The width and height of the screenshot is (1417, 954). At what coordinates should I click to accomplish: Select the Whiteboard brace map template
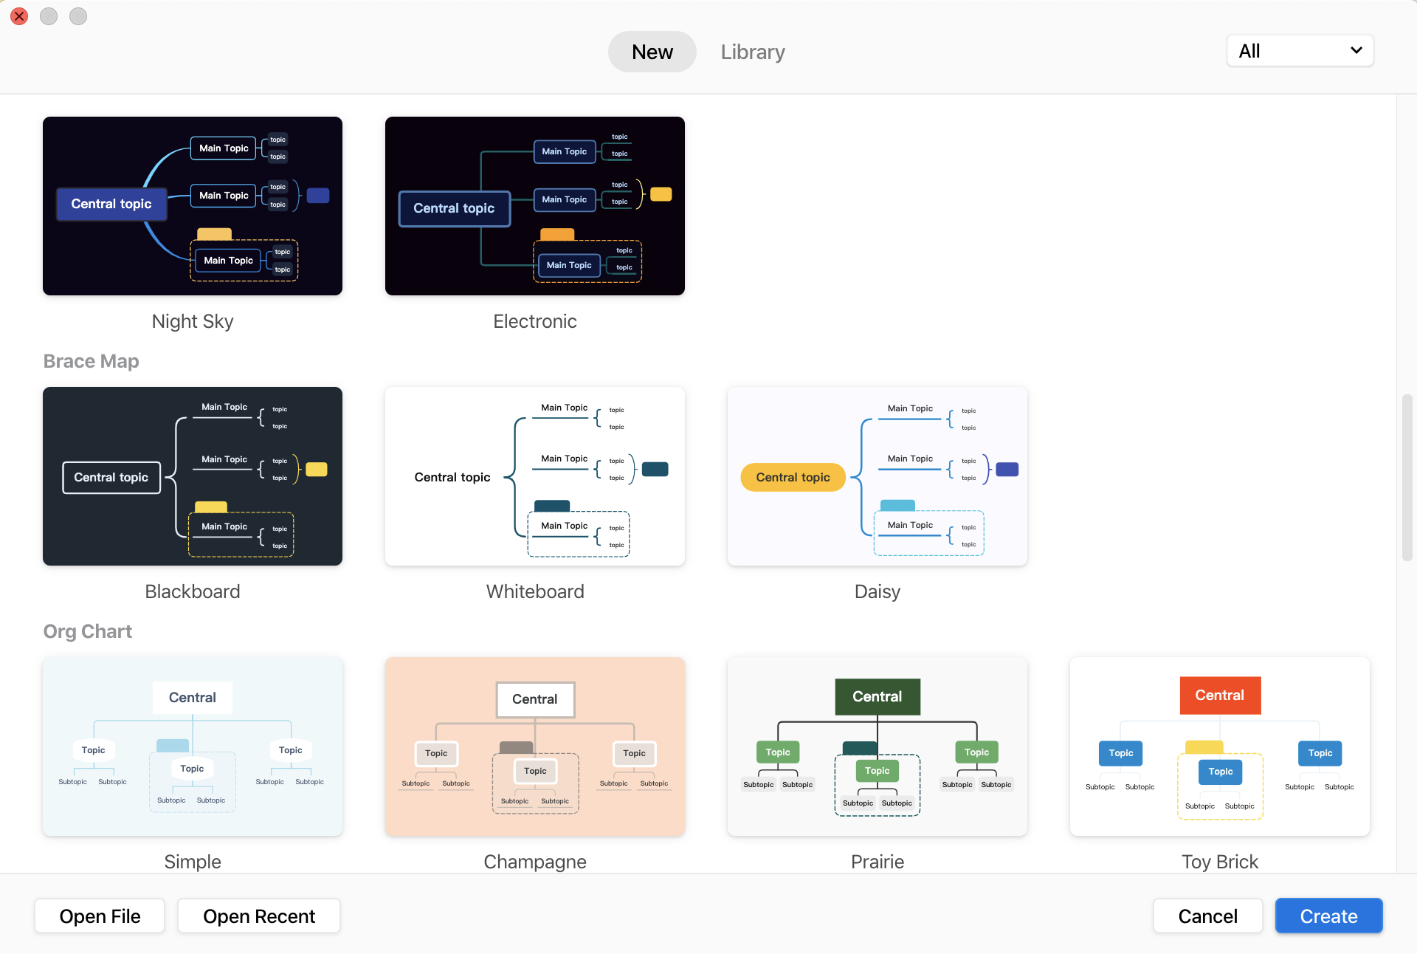point(535,476)
